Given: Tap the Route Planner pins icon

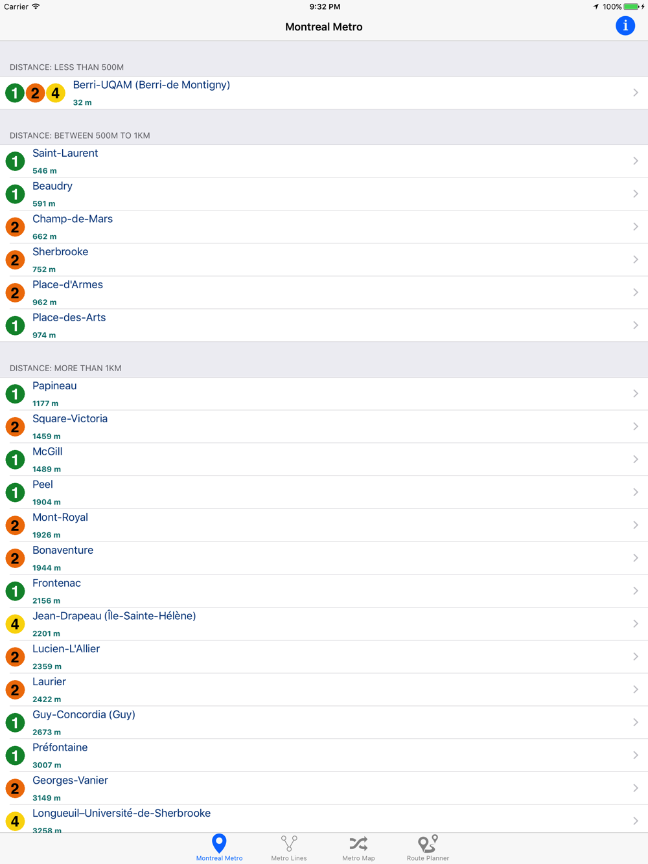Looking at the screenshot, I should [x=428, y=843].
